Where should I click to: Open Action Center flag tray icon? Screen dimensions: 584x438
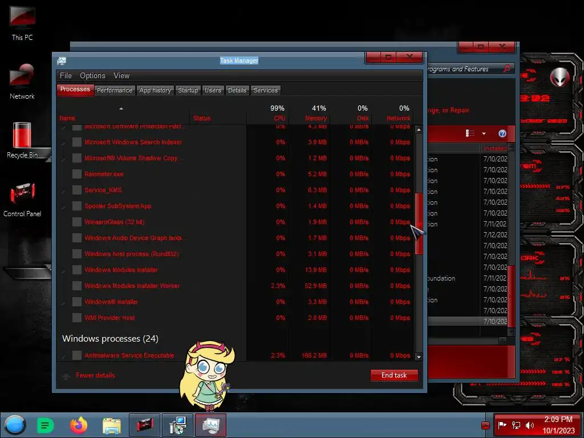click(502, 425)
